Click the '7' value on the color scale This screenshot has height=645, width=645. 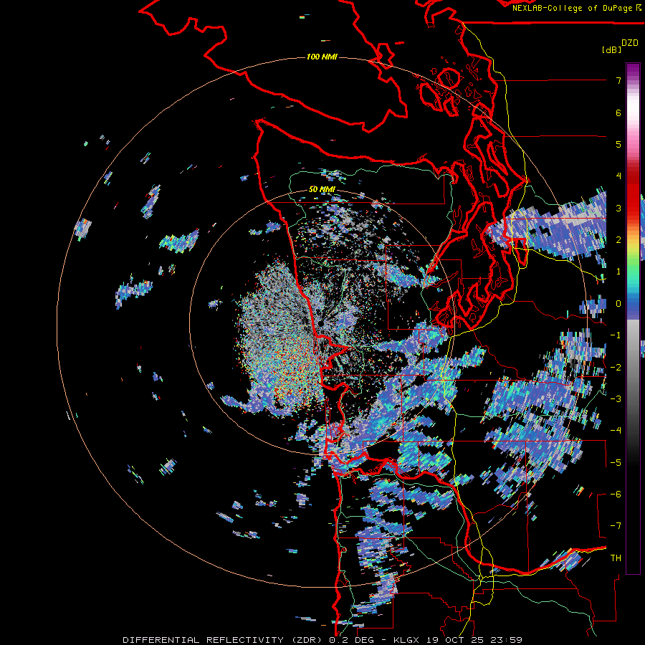point(618,80)
